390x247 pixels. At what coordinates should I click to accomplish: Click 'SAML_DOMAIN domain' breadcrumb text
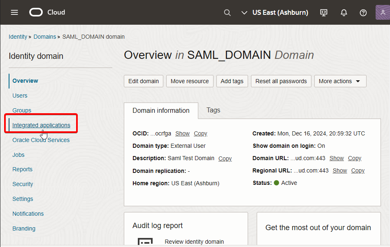(93, 37)
